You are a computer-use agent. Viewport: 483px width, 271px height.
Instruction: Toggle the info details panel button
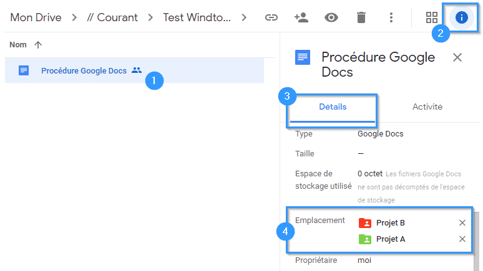click(461, 17)
